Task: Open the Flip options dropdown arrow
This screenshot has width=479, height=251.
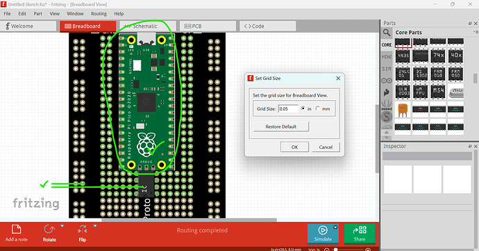Action: click(x=95, y=226)
